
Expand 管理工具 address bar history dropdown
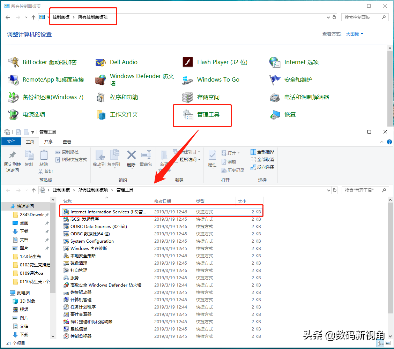[328, 190]
